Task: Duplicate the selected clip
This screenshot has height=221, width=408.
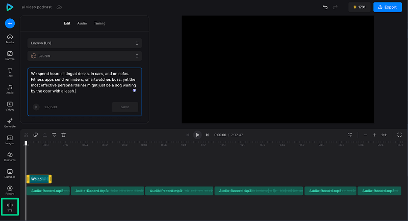Action: (x=36, y=135)
